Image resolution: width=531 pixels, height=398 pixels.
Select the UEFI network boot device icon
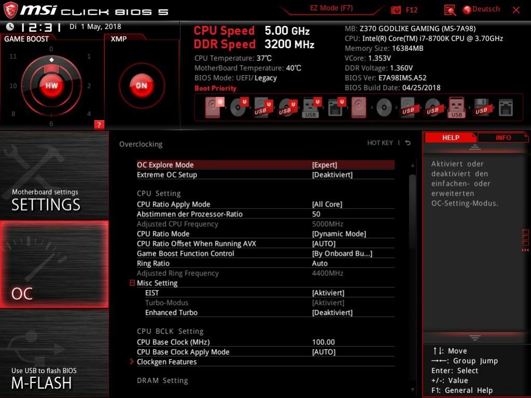[x=336, y=107]
